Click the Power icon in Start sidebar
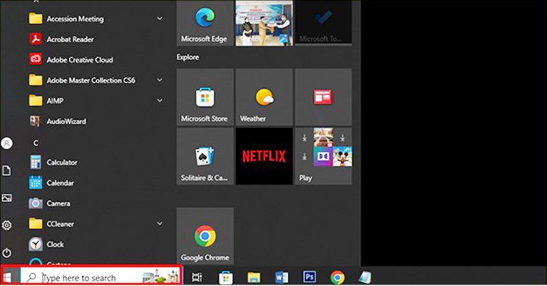Screen dimensions: 547x286 click(6, 253)
